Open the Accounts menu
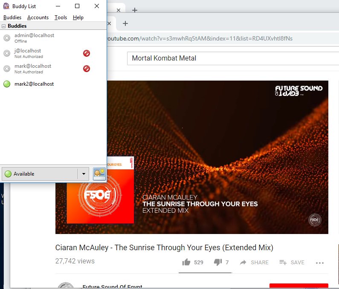339x289 pixels. click(x=38, y=17)
